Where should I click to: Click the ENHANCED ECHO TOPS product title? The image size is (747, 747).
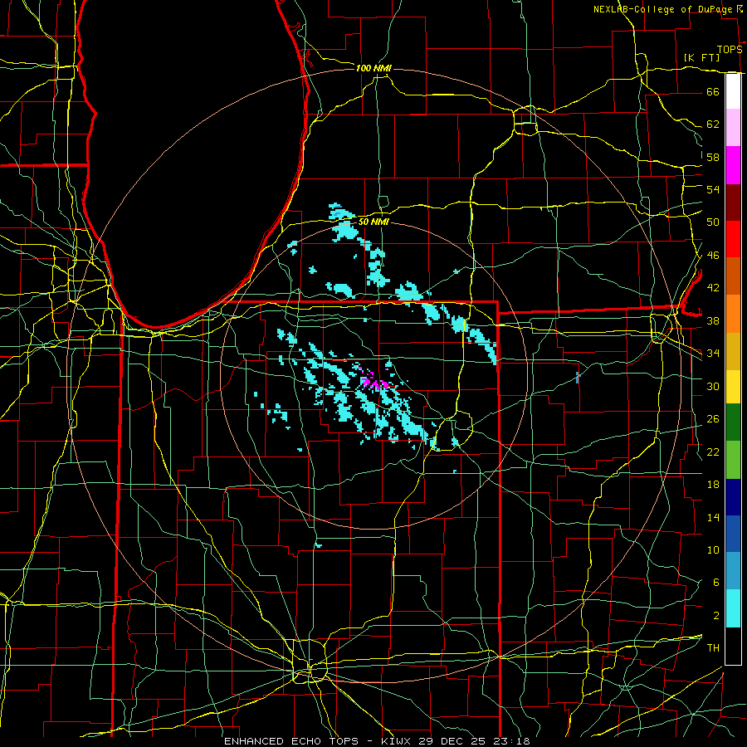coord(291,741)
